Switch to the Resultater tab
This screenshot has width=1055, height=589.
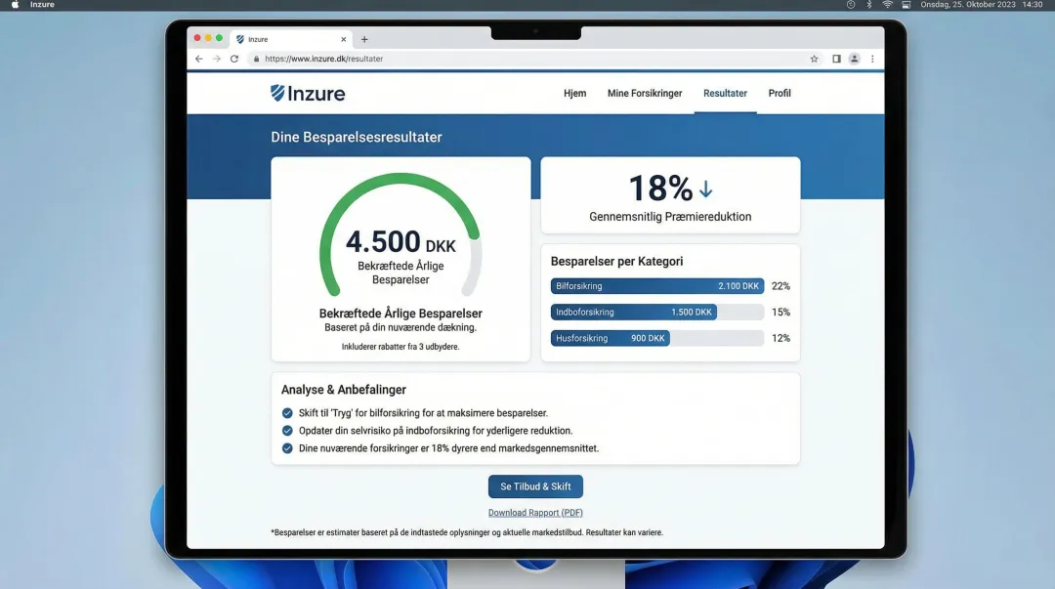point(725,93)
